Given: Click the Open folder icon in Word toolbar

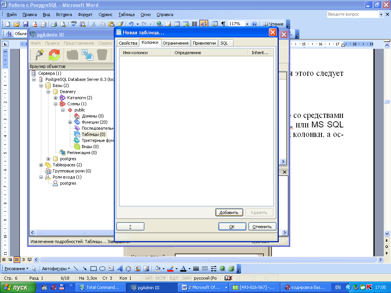Looking at the screenshot, I should click(17, 24).
